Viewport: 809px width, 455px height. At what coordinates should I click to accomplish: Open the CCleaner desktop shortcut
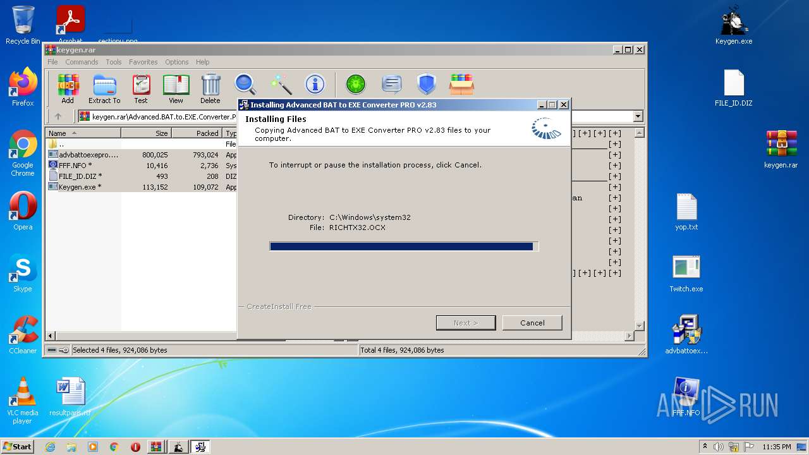pyautogui.click(x=23, y=335)
